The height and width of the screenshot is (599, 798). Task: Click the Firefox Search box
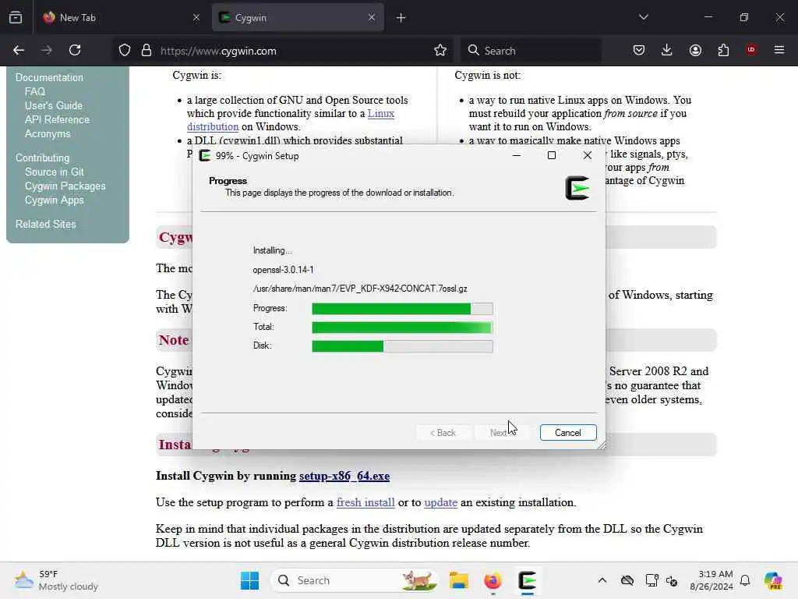click(531, 51)
